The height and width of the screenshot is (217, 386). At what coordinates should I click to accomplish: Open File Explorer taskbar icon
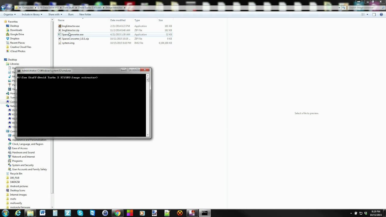click(x=30, y=213)
